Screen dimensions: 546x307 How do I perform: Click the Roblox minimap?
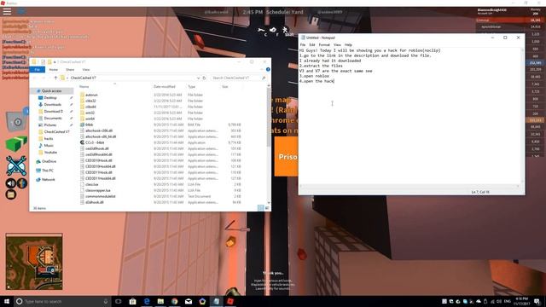[x=34, y=262]
